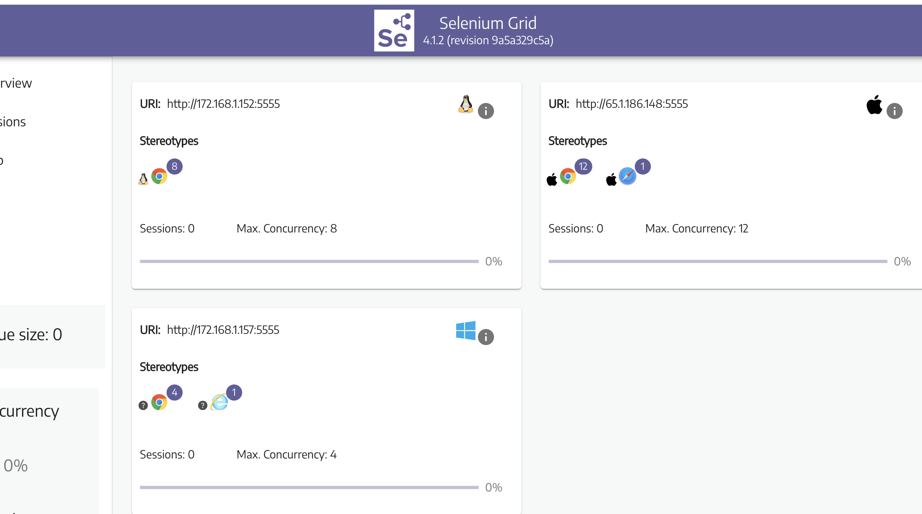
Task: Click the Selenium logo in the header
Action: 394,31
